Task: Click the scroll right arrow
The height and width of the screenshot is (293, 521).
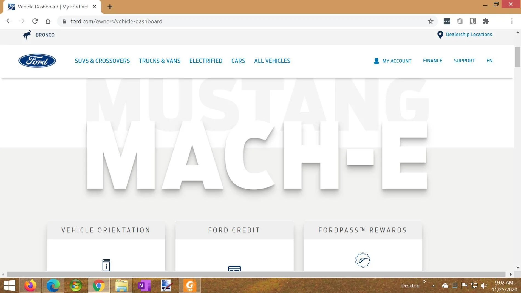Action: (x=511, y=274)
